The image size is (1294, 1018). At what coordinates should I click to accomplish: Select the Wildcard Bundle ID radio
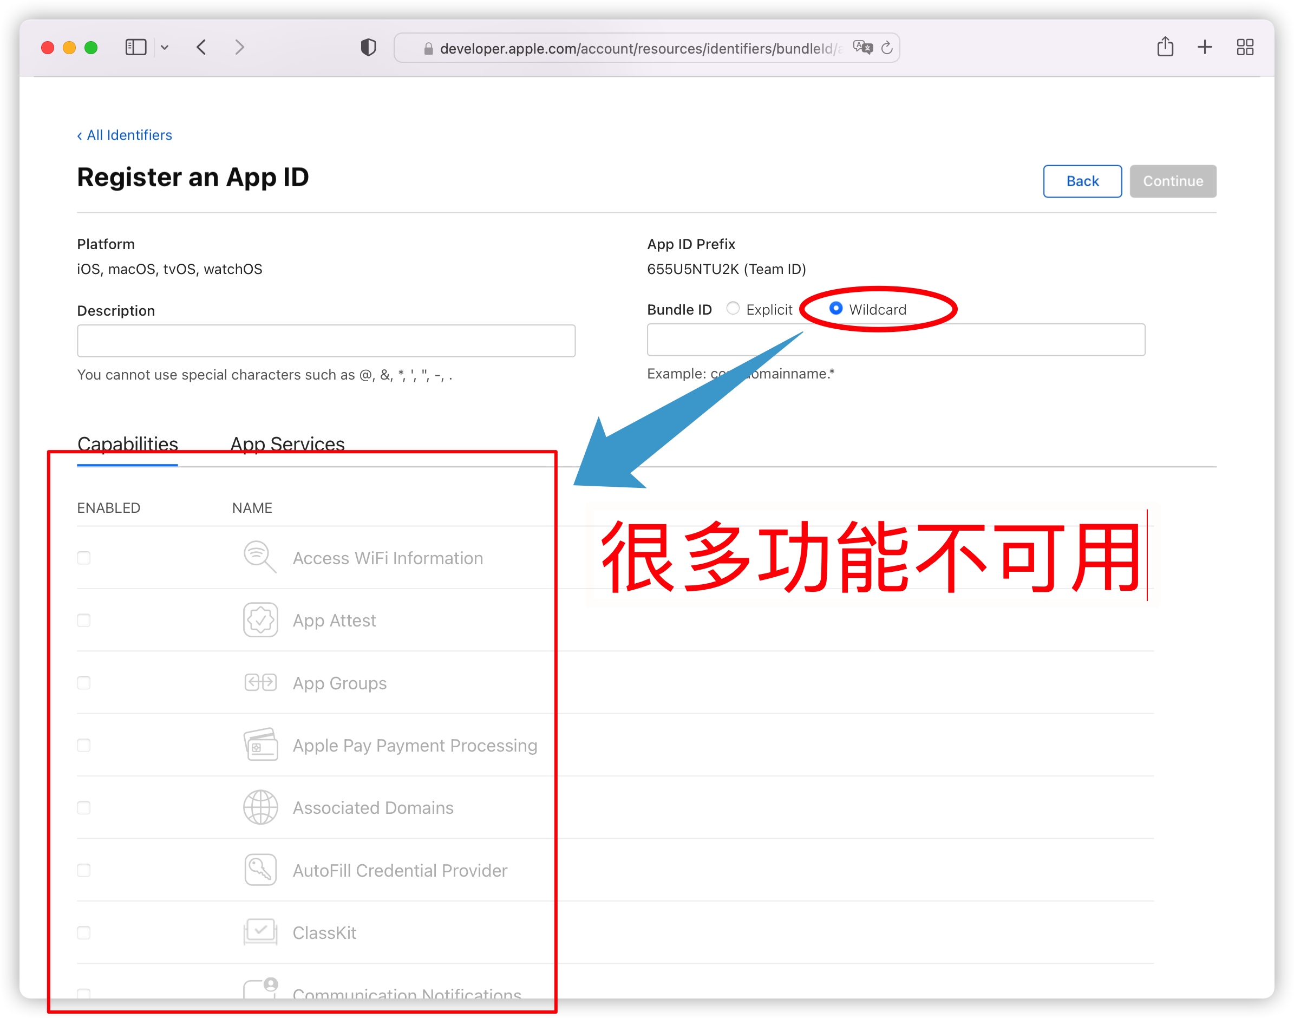(835, 308)
